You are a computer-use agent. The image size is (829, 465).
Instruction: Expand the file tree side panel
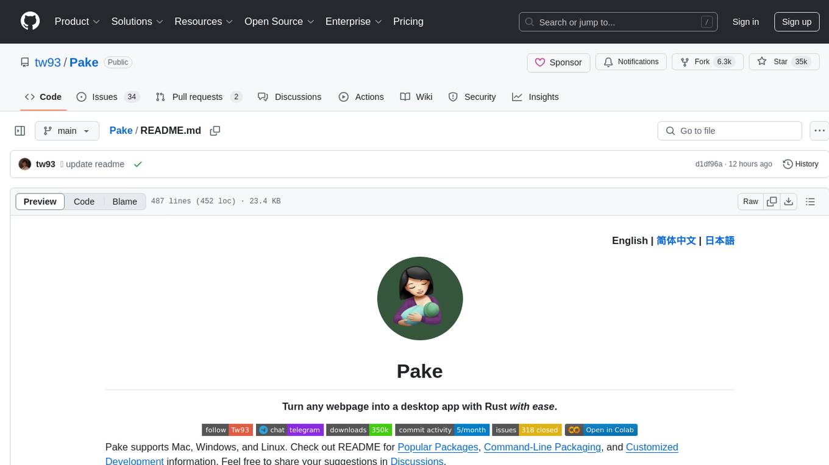click(x=20, y=131)
